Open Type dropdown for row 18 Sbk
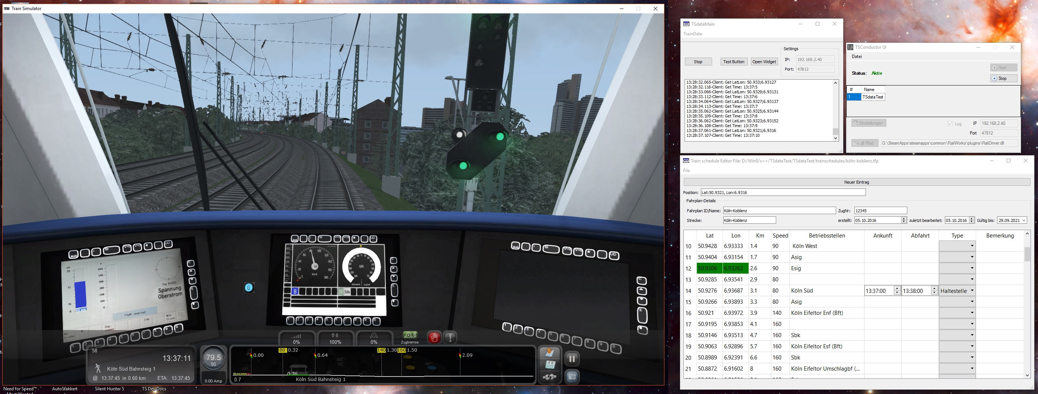 coord(957,335)
